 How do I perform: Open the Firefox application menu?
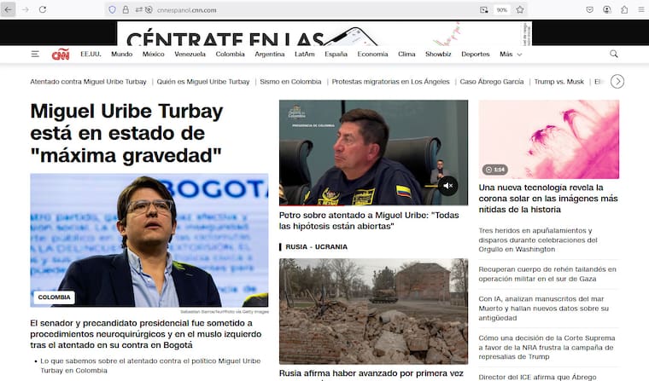tap(640, 9)
